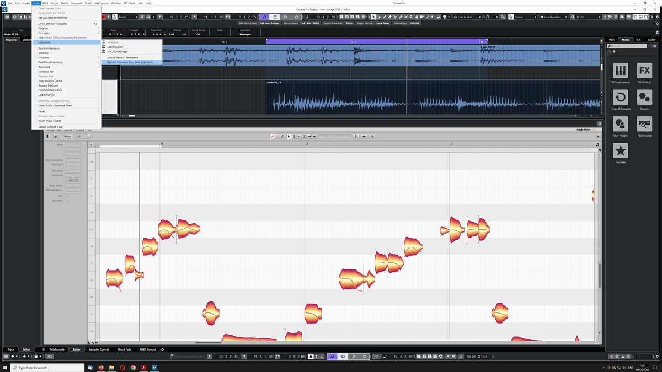Open the Spectrum Analyzer
This screenshot has width=662, height=372.
(66, 48)
